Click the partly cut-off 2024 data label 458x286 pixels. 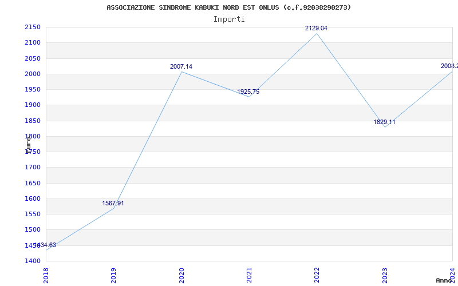449,66
